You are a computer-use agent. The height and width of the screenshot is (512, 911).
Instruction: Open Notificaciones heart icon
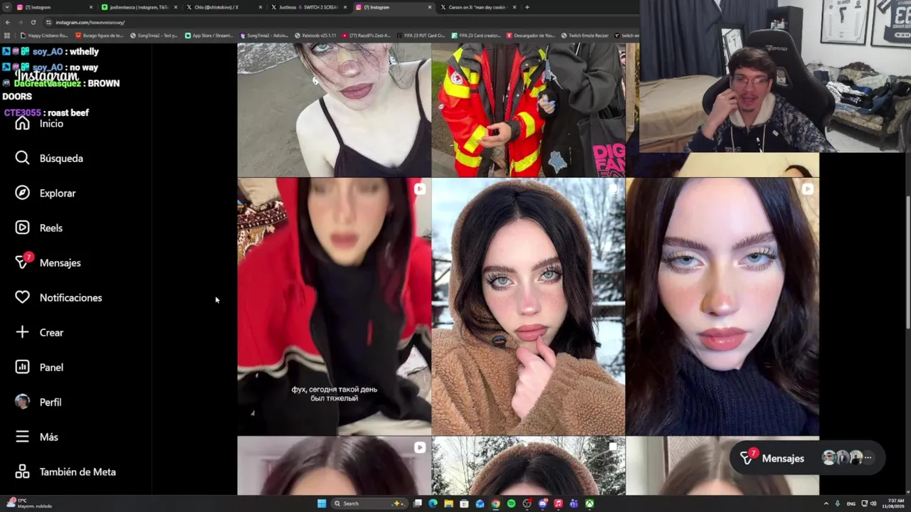[22, 297]
